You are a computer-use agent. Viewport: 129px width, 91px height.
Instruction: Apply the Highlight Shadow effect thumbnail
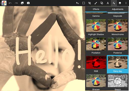pos(96,26)
